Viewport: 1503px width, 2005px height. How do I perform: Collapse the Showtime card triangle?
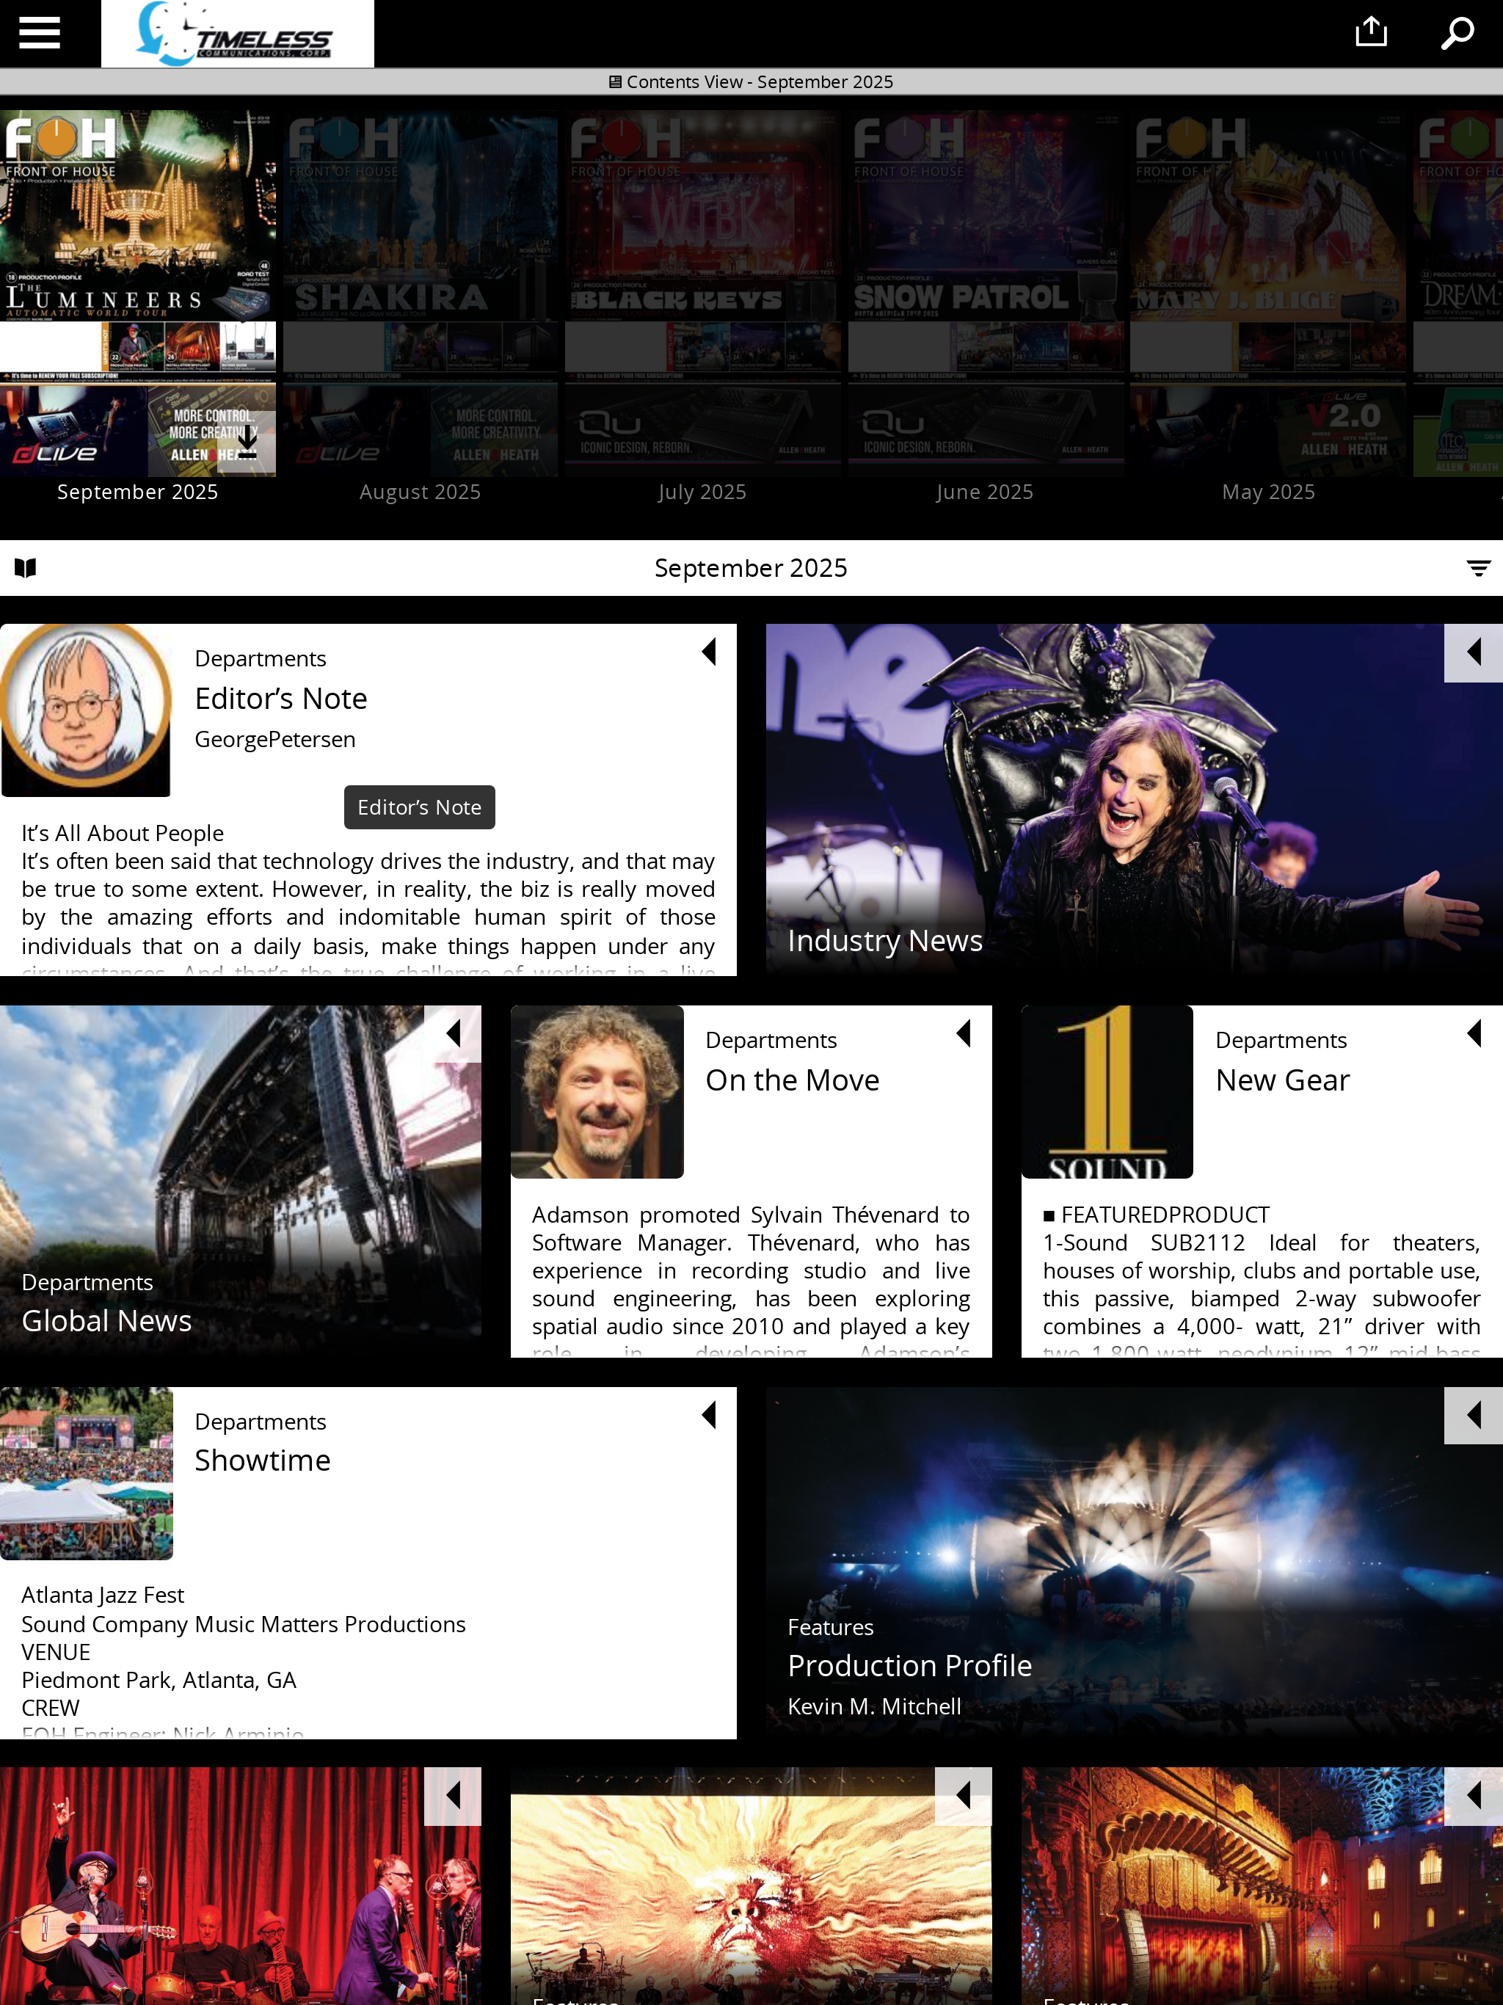pos(709,1415)
